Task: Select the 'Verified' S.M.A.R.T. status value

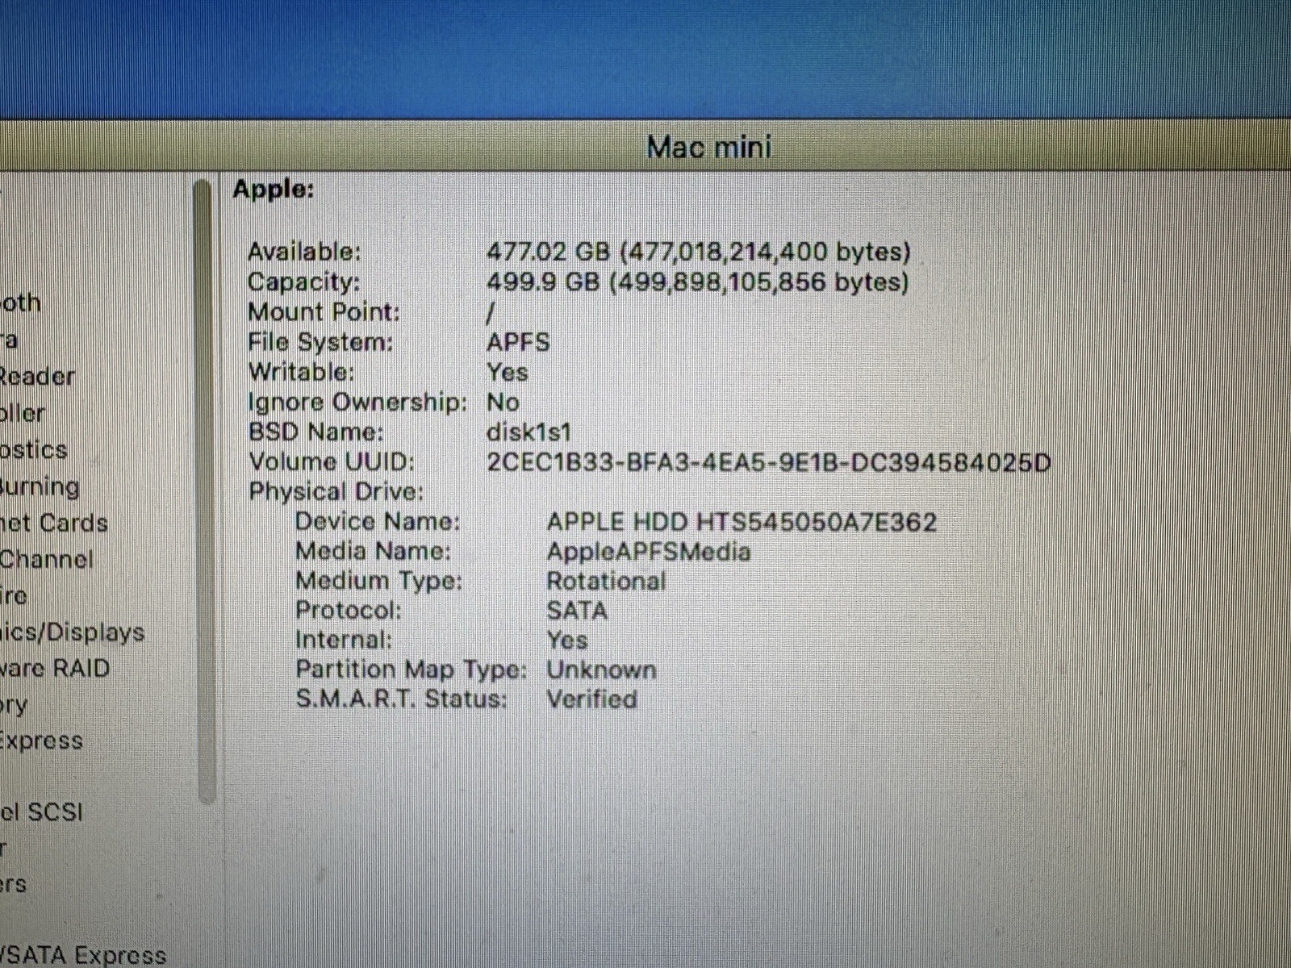Action: click(x=591, y=699)
